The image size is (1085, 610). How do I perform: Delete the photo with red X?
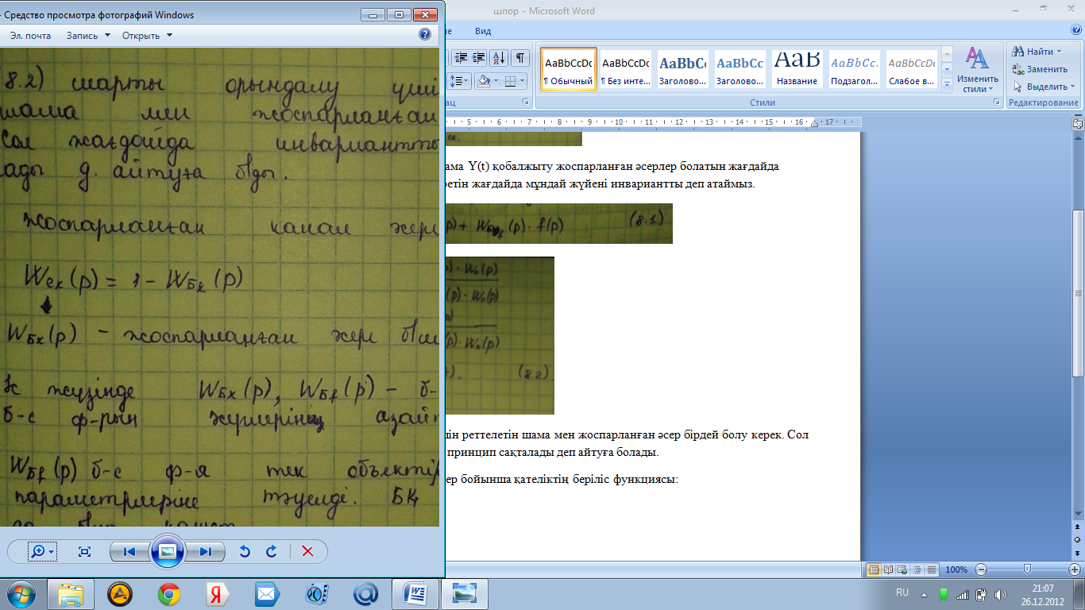(x=307, y=551)
